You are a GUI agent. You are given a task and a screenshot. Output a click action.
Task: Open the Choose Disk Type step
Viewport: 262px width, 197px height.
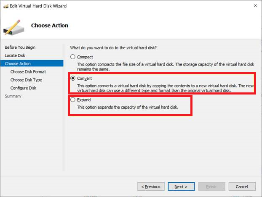pyautogui.click(x=26, y=80)
